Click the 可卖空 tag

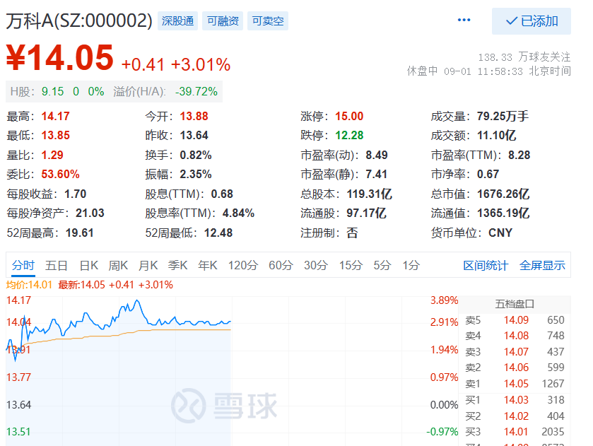point(268,20)
